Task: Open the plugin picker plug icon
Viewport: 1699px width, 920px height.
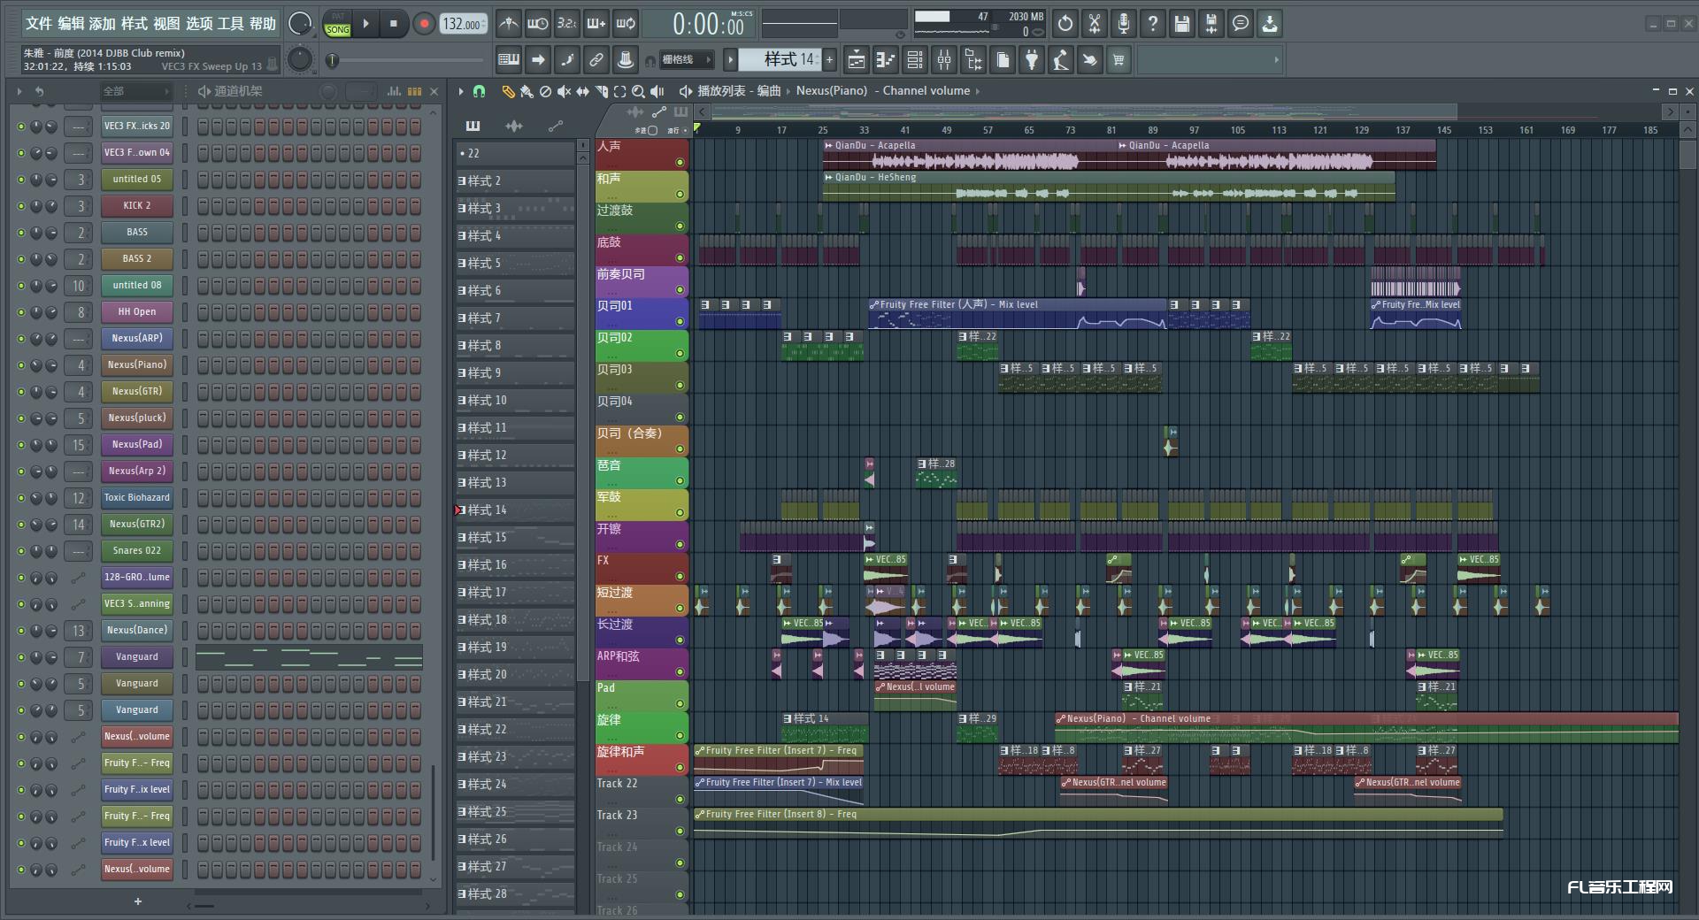Action: click(x=1032, y=60)
